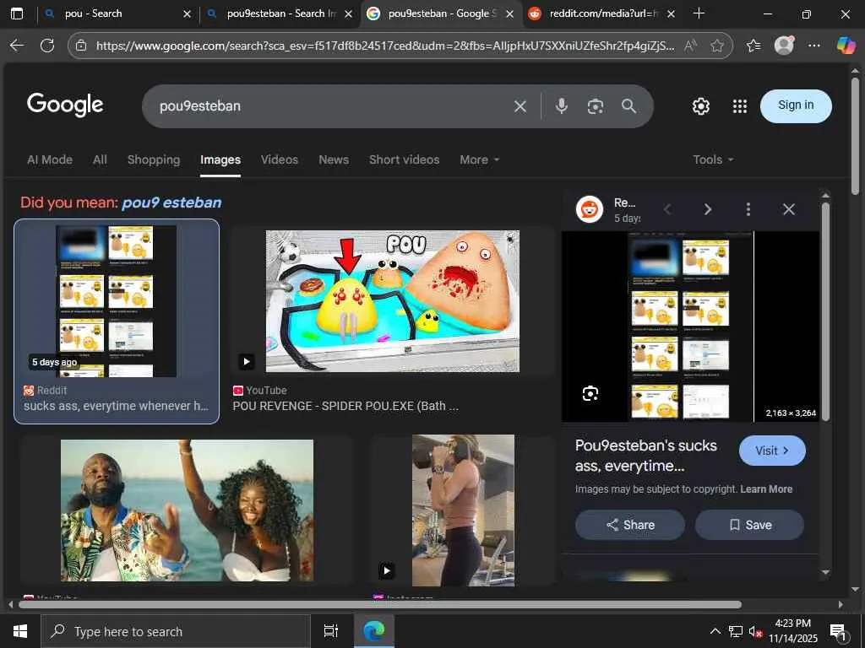Open the notification center icon
865x648 pixels.
pyautogui.click(x=839, y=632)
